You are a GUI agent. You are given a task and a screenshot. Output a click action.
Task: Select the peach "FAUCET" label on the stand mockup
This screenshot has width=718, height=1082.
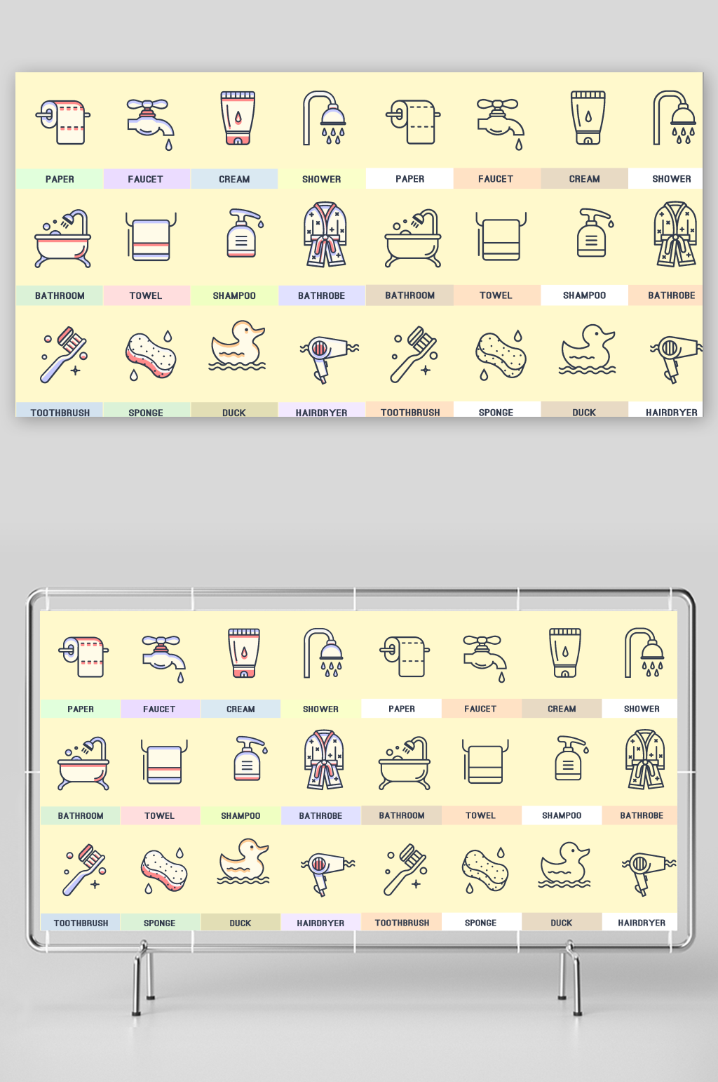[x=481, y=709]
